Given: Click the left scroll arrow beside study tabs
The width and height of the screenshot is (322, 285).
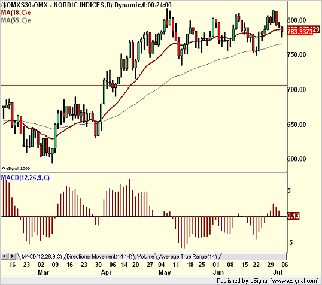Looking at the screenshot, I should coord(5,256).
